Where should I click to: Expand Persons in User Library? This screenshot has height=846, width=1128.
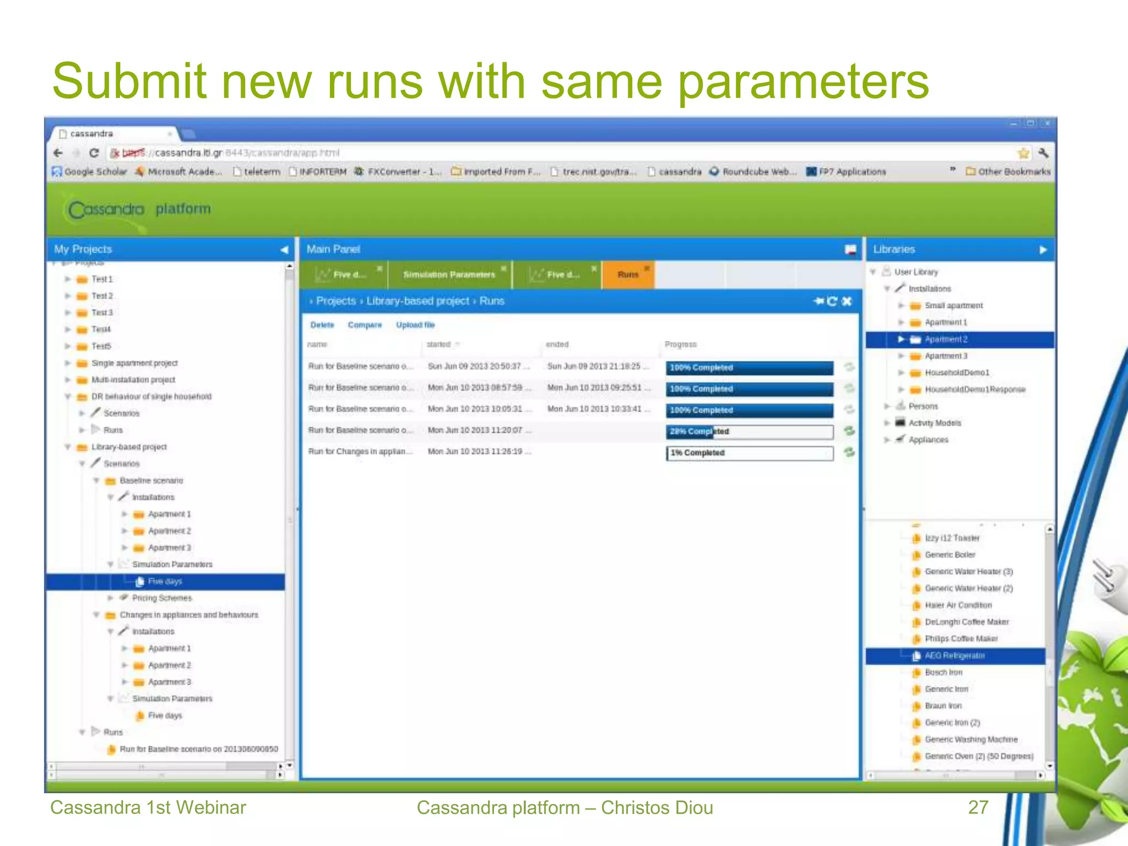(x=887, y=406)
